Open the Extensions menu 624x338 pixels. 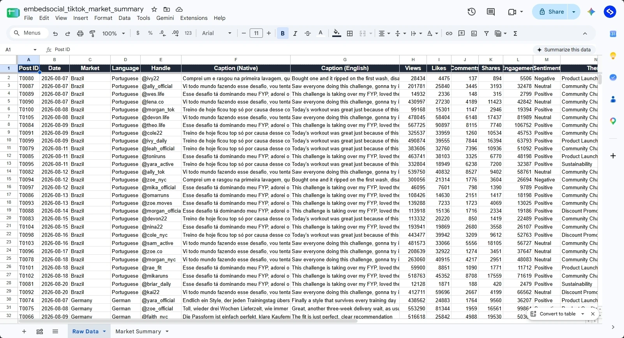click(194, 18)
